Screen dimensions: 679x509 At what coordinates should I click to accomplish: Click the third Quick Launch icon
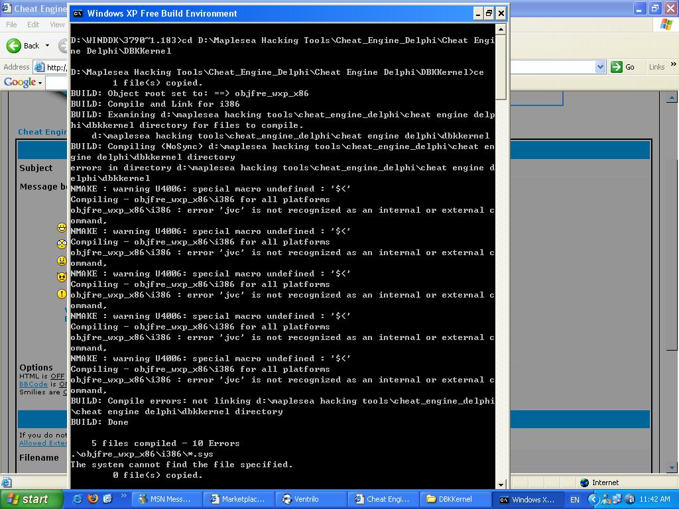click(108, 499)
